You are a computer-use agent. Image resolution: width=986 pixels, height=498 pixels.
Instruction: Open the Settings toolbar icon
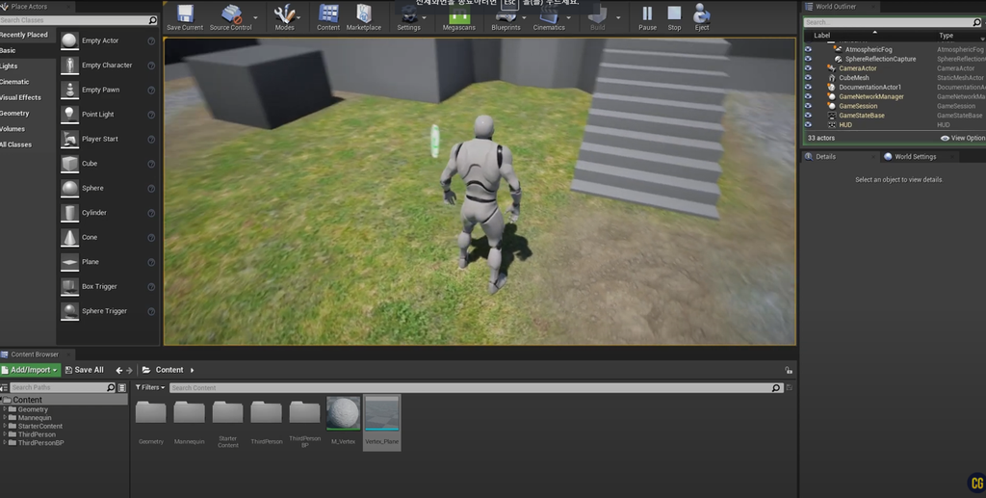[x=408, y=18]
